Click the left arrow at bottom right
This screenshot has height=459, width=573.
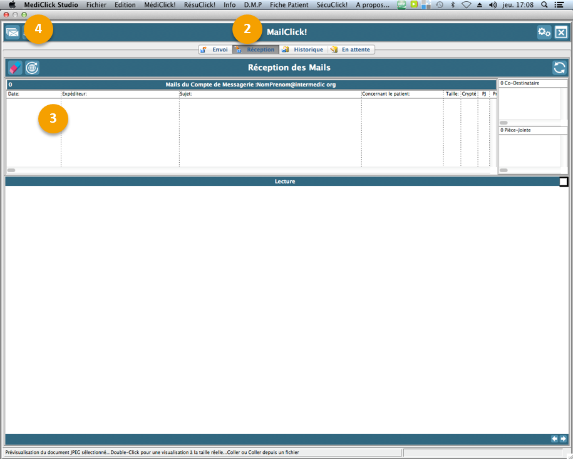point(554,439)
